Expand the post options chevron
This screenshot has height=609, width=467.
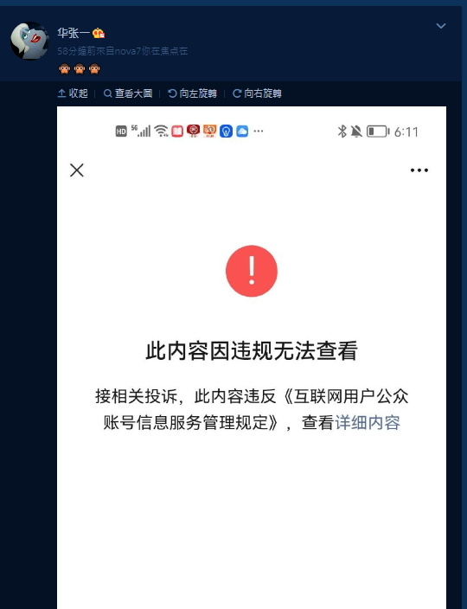(x=441, y=26)
